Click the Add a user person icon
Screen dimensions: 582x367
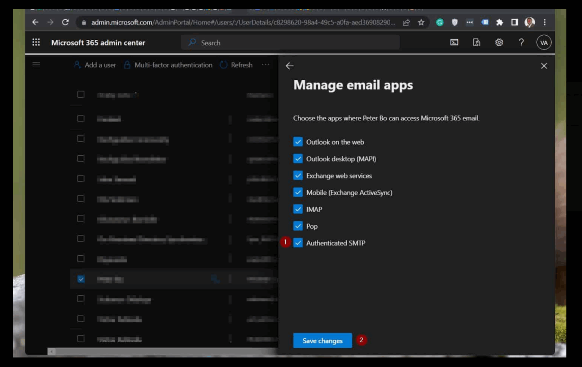point(77,65)
